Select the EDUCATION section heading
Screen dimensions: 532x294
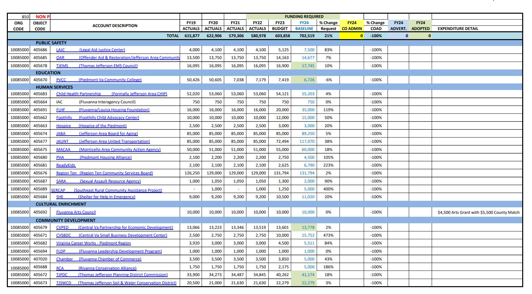(x=48, y=73)
